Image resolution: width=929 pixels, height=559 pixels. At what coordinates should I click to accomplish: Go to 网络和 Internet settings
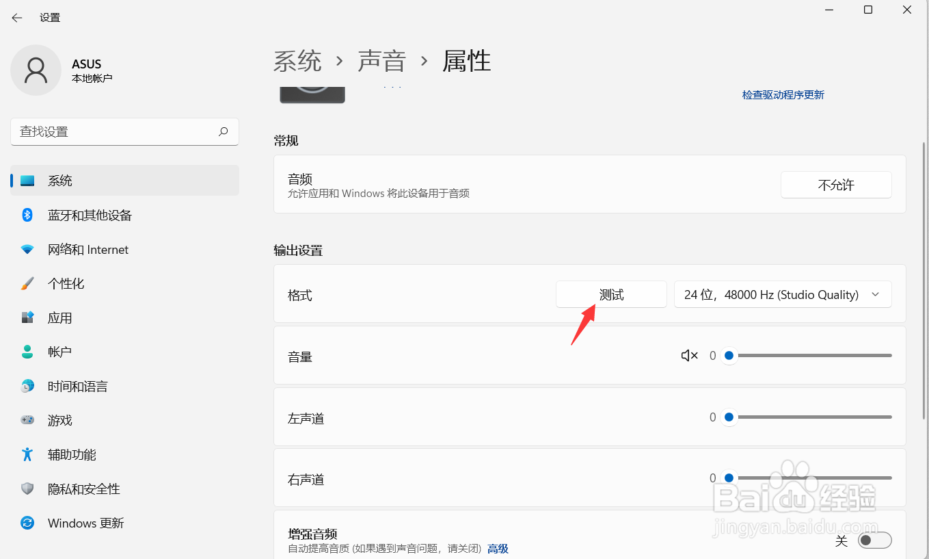124,250
